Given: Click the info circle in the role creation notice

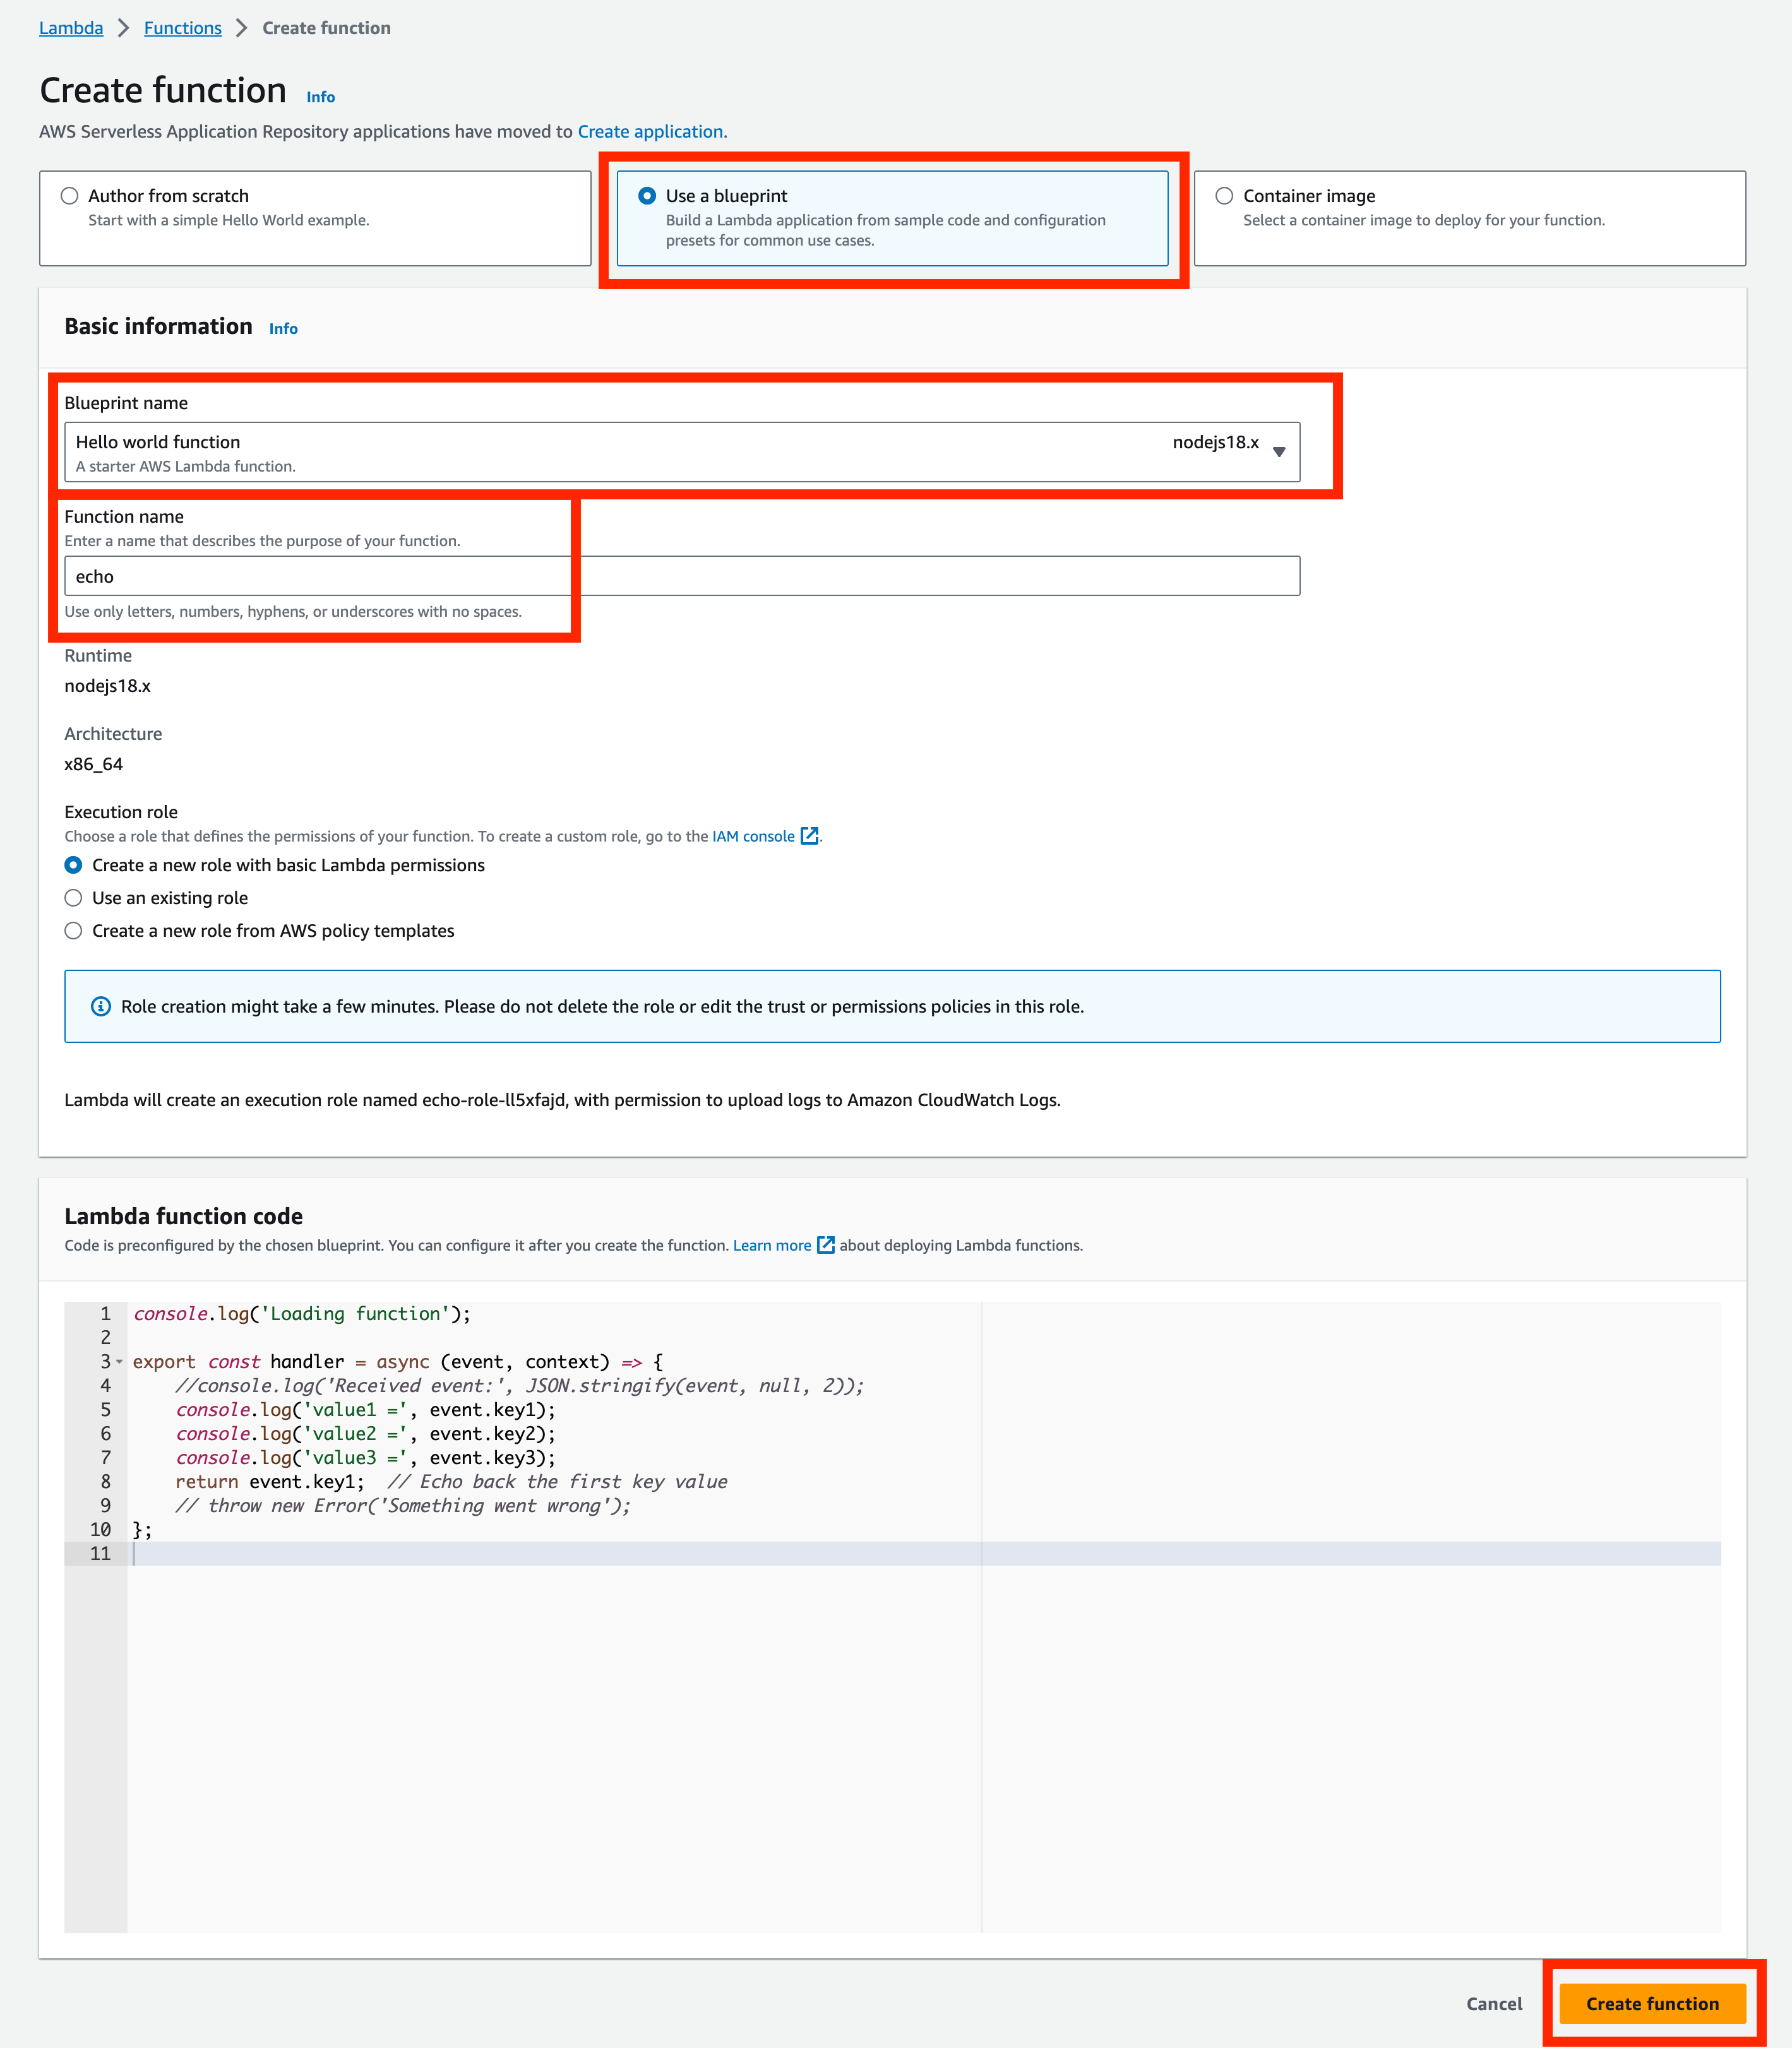Looking at the screenshot, I should (101, 1006).
